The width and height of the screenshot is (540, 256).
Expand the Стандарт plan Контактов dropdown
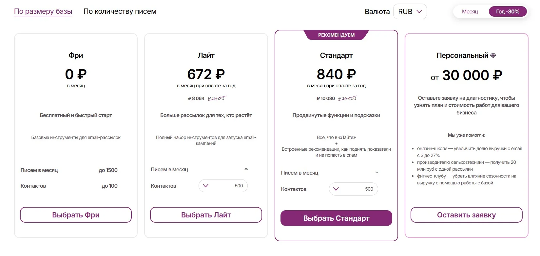(353, 189)
